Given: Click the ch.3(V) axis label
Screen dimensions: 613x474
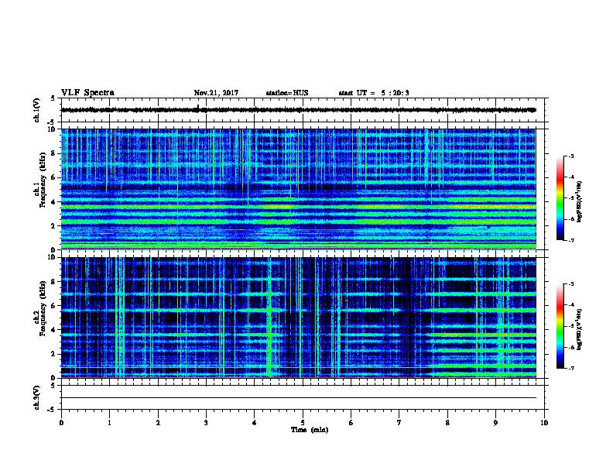Looking at the screenshot, I should tap(37, 397).
